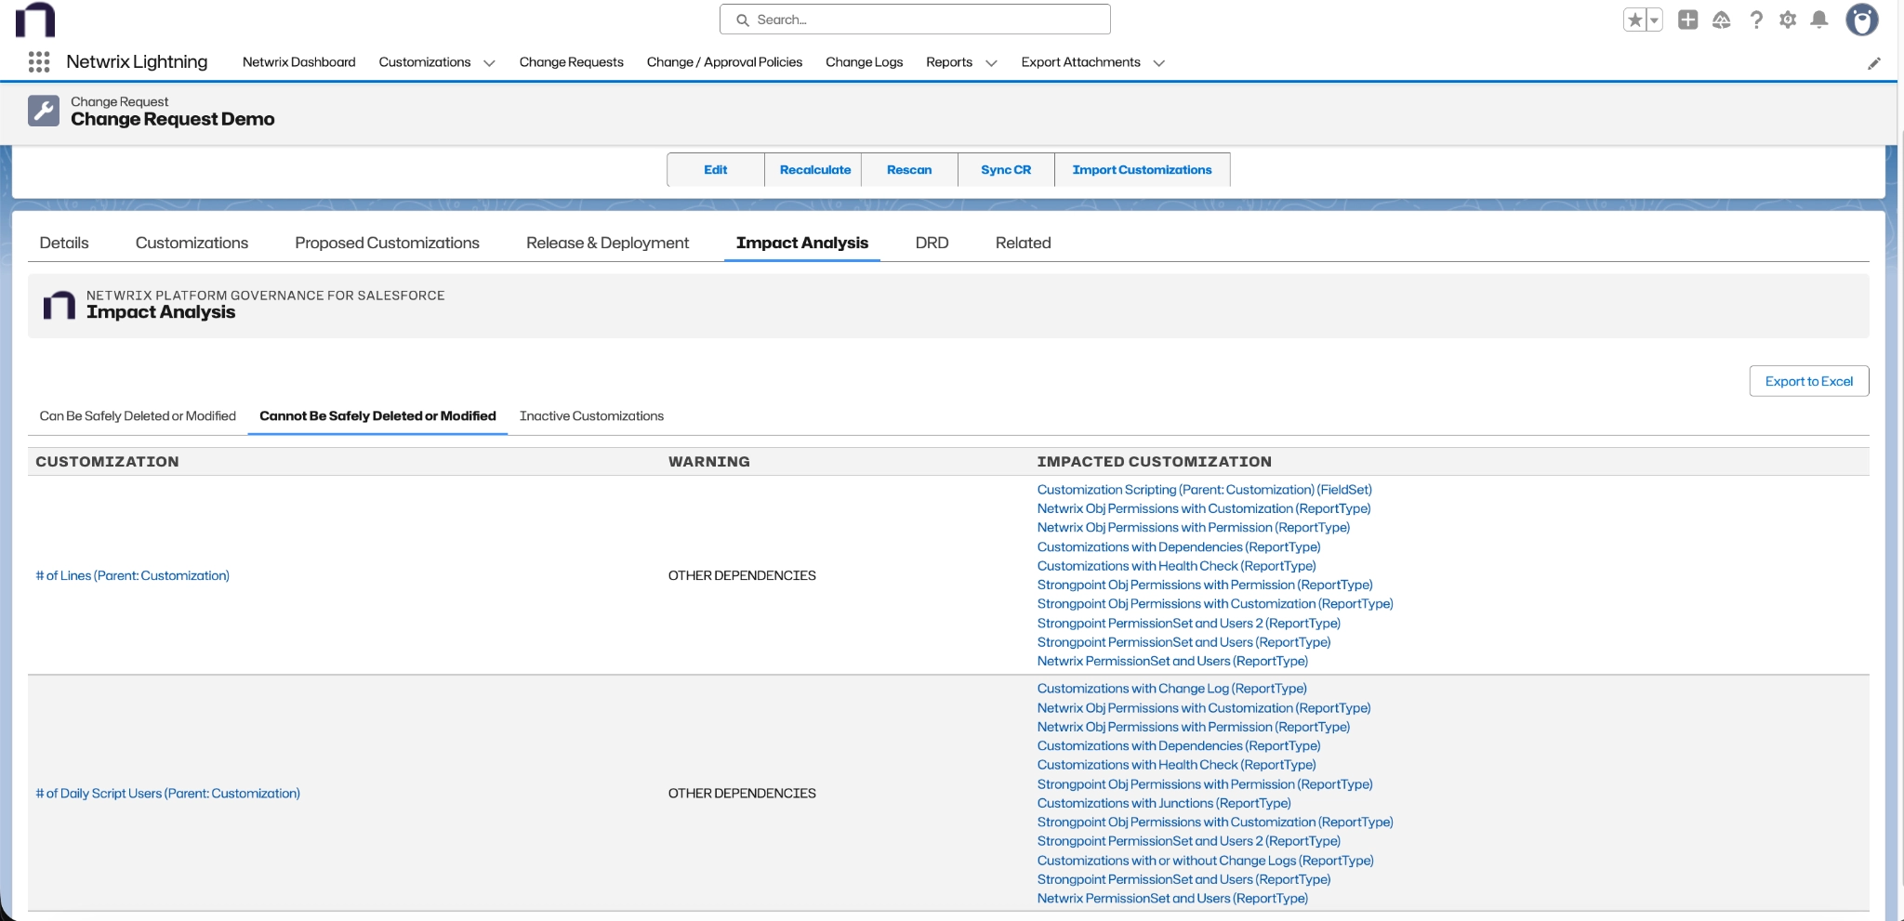Open the Can Be Safely Deleted or Modified tab

click(137, 415)
